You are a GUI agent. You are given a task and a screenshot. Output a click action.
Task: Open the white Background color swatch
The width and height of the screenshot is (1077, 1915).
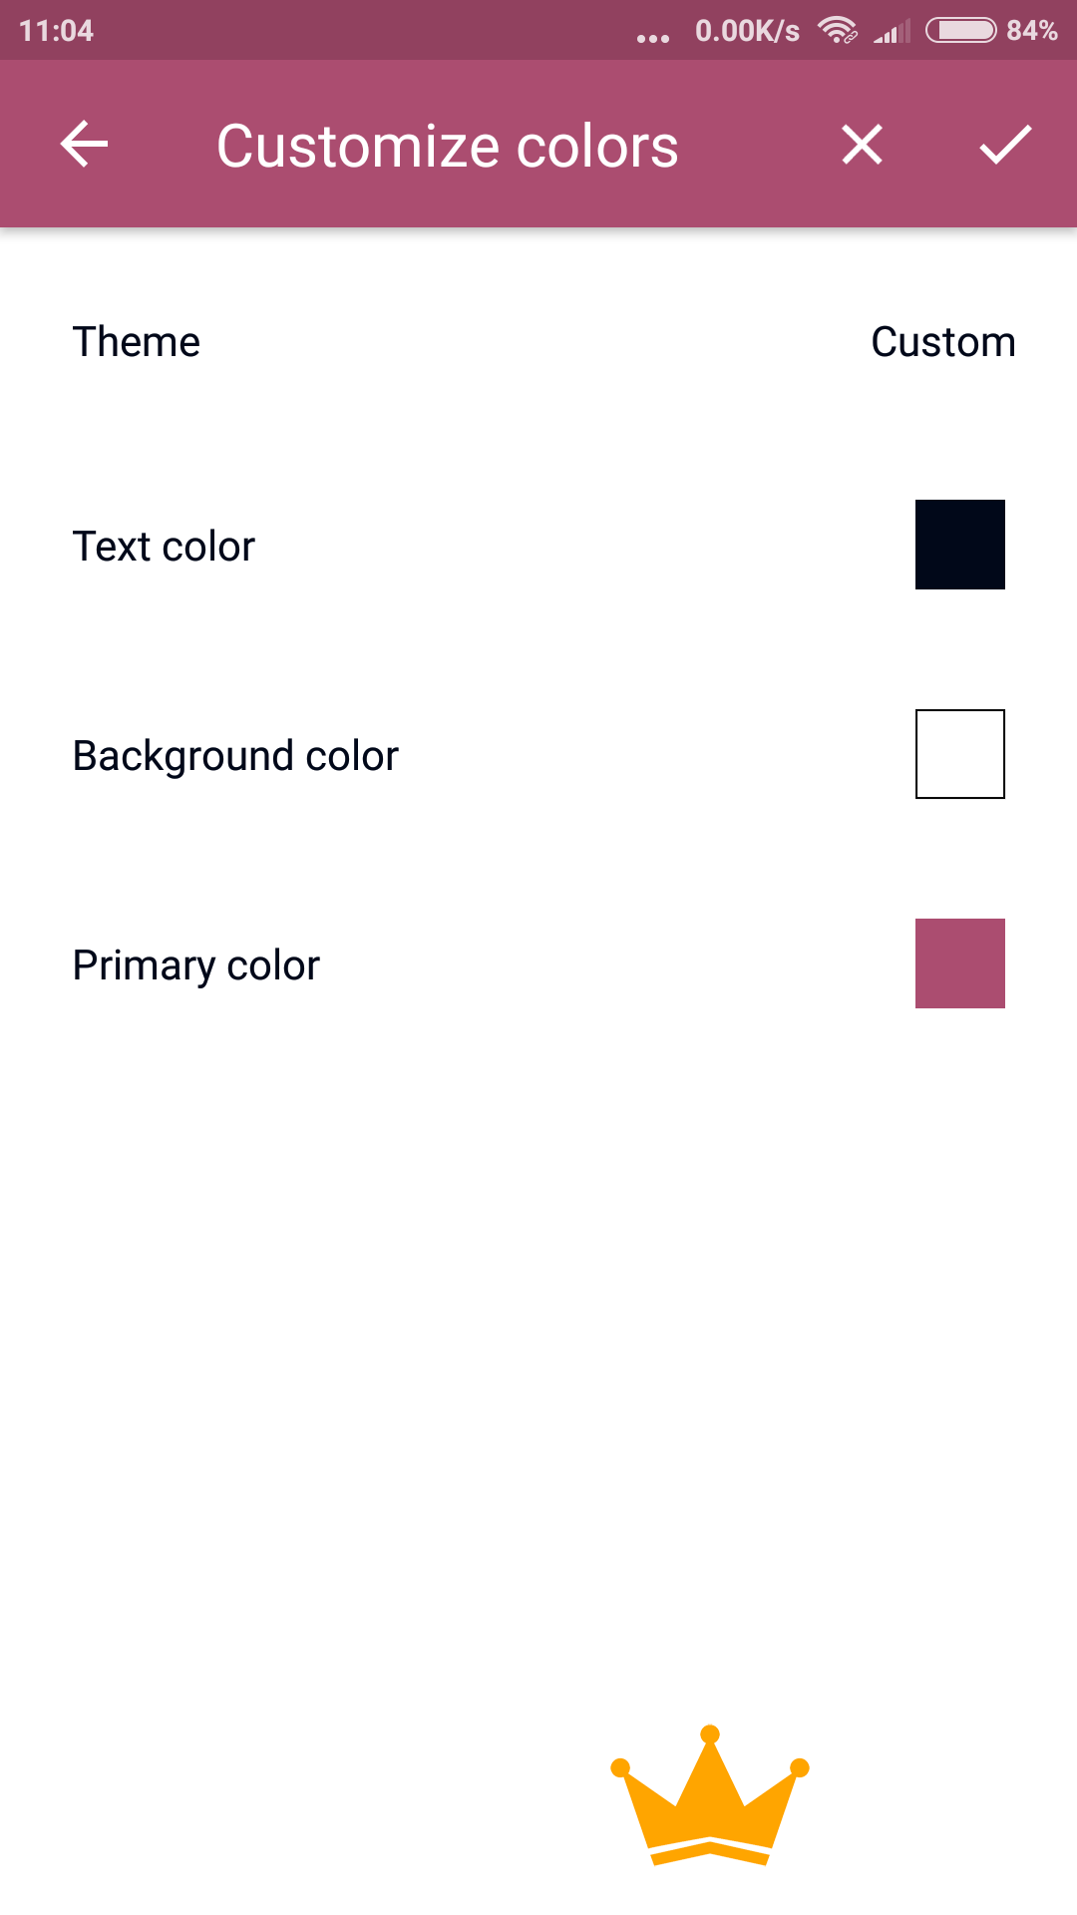[x=959, y=754]
